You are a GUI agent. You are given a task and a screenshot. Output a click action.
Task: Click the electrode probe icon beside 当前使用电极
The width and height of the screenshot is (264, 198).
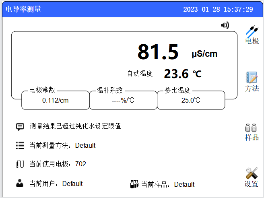(x=20, y=164)
